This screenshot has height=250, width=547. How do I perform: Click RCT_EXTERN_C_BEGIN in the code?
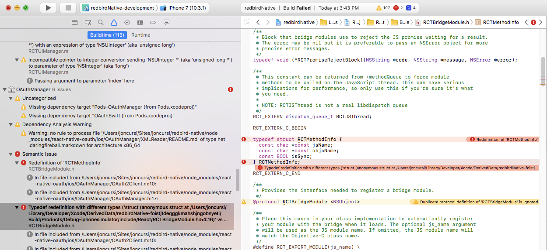(280, 128)
